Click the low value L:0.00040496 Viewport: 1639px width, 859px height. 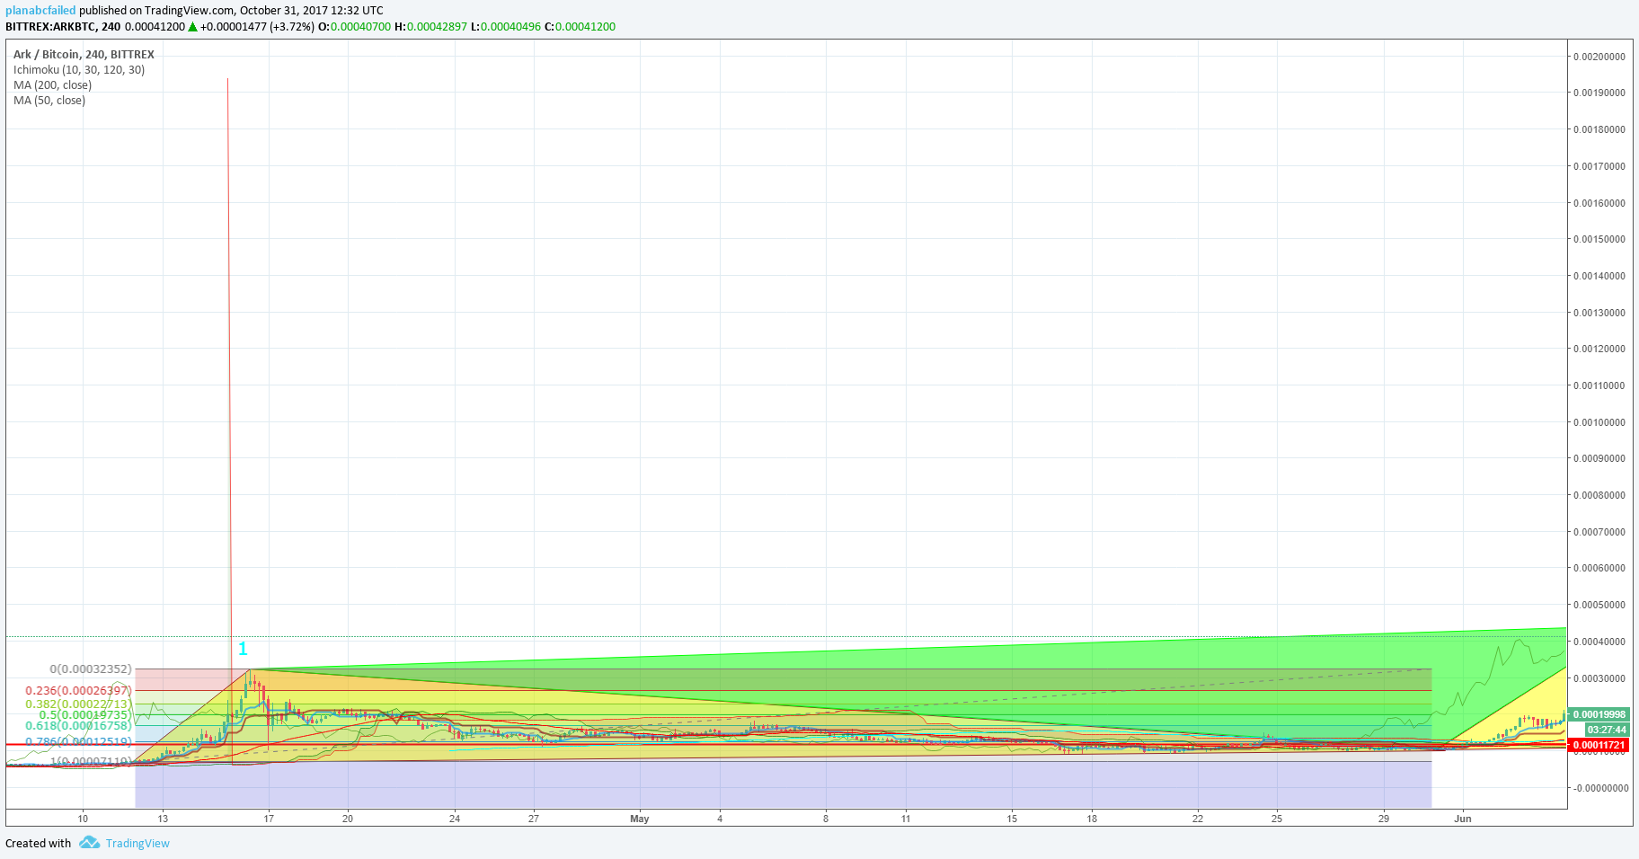click(x=506, y=27)
